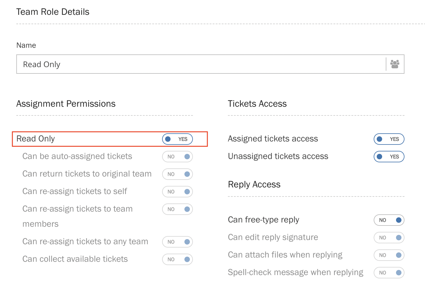Click the team members icon in Name field
Screen dimensions: 425x292
pyautogui.click(x=395, y=64)
